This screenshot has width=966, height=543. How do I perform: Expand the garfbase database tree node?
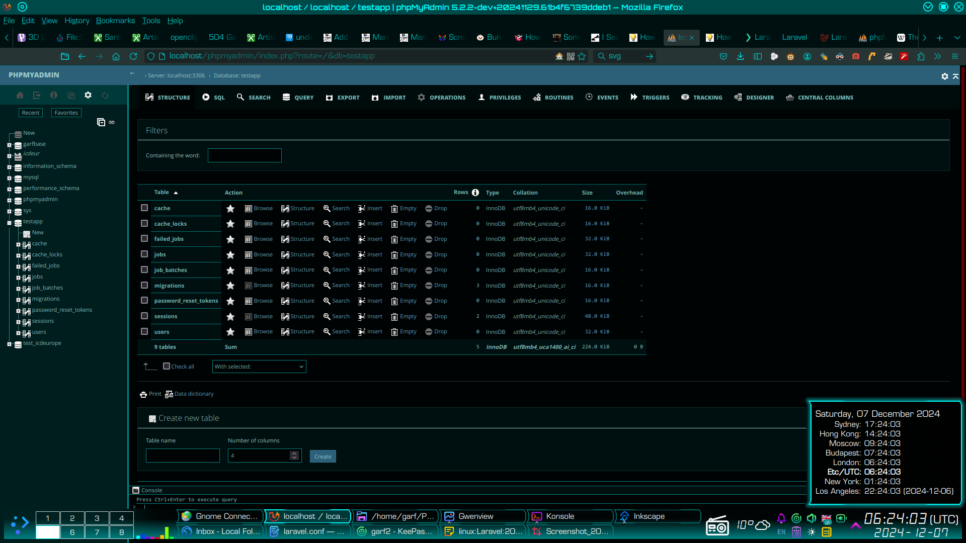[x=9, y=145]
